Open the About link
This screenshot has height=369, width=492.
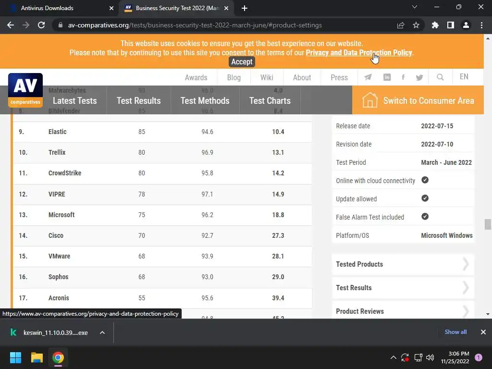(302, 77)
